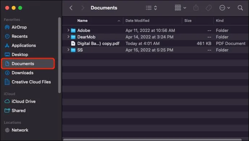Screen dimensions: 249x141
Task: Select Documents in the sidebar
Action: tap(28, 64)
